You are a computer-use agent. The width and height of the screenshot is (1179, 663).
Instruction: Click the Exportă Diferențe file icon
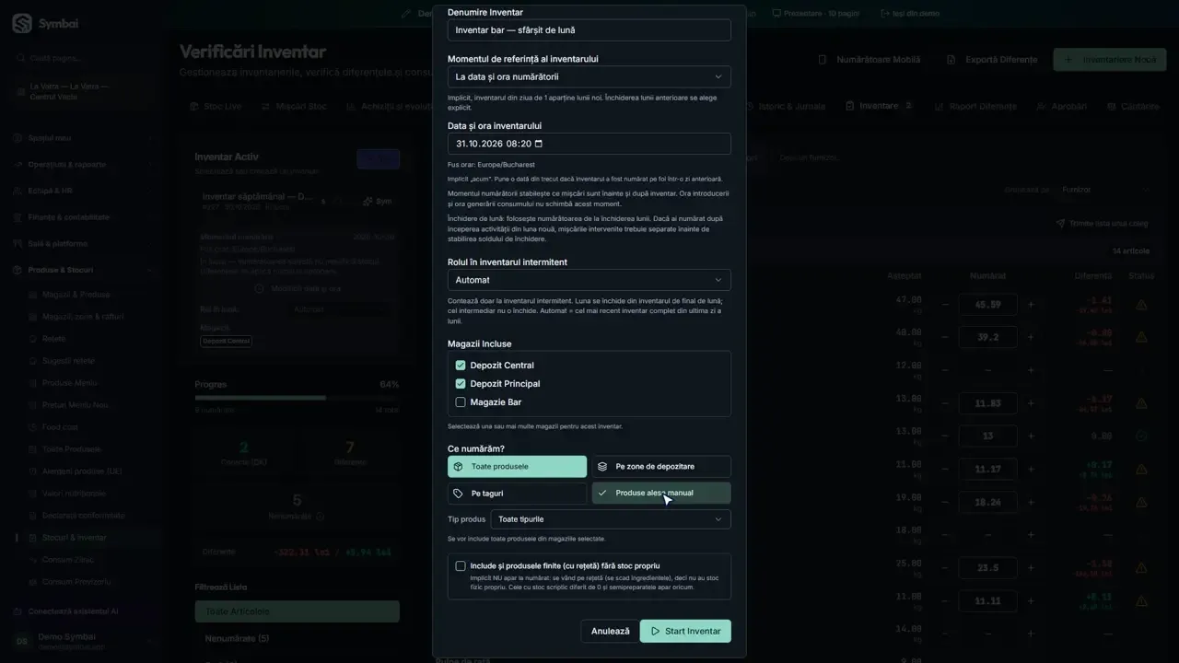click(x=951, y=60)
